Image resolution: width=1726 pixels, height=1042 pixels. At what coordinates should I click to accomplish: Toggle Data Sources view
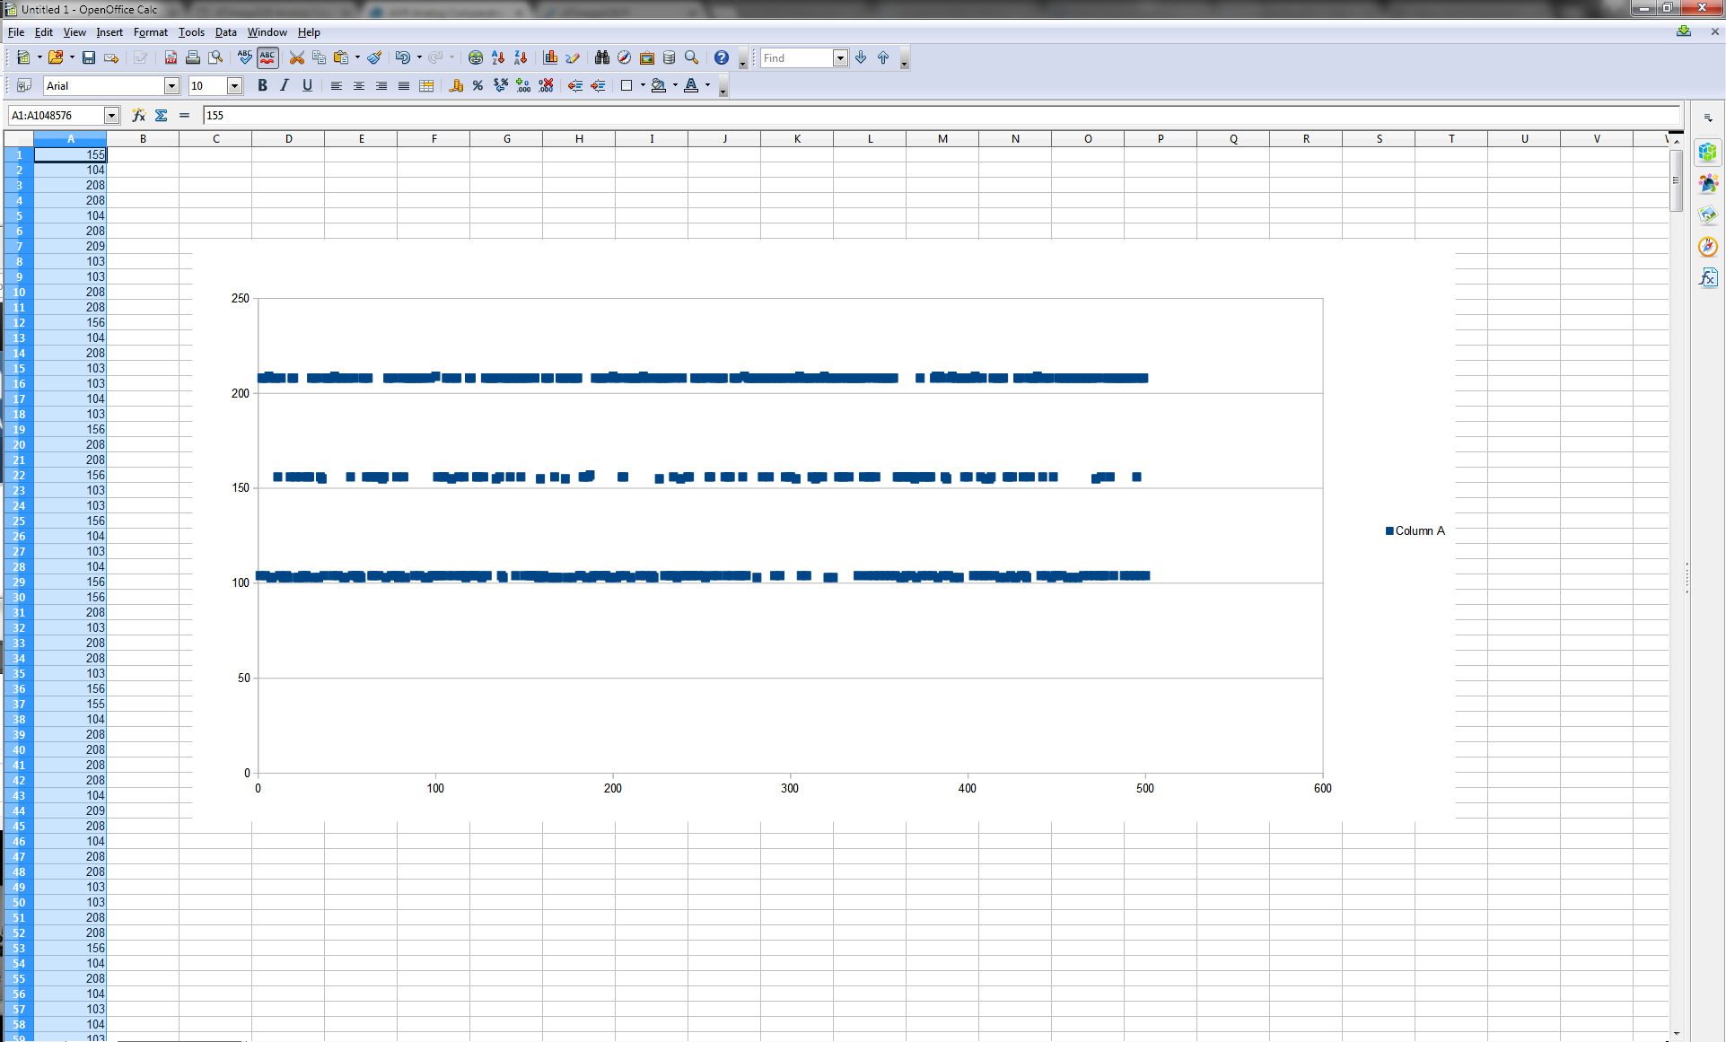670,57
